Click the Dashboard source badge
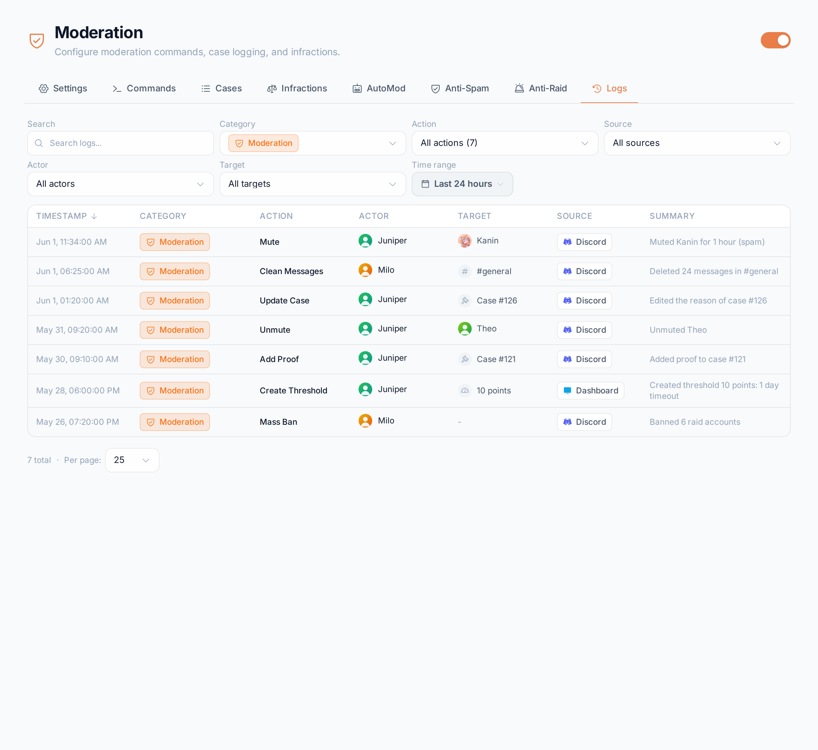 pos(590,390)
